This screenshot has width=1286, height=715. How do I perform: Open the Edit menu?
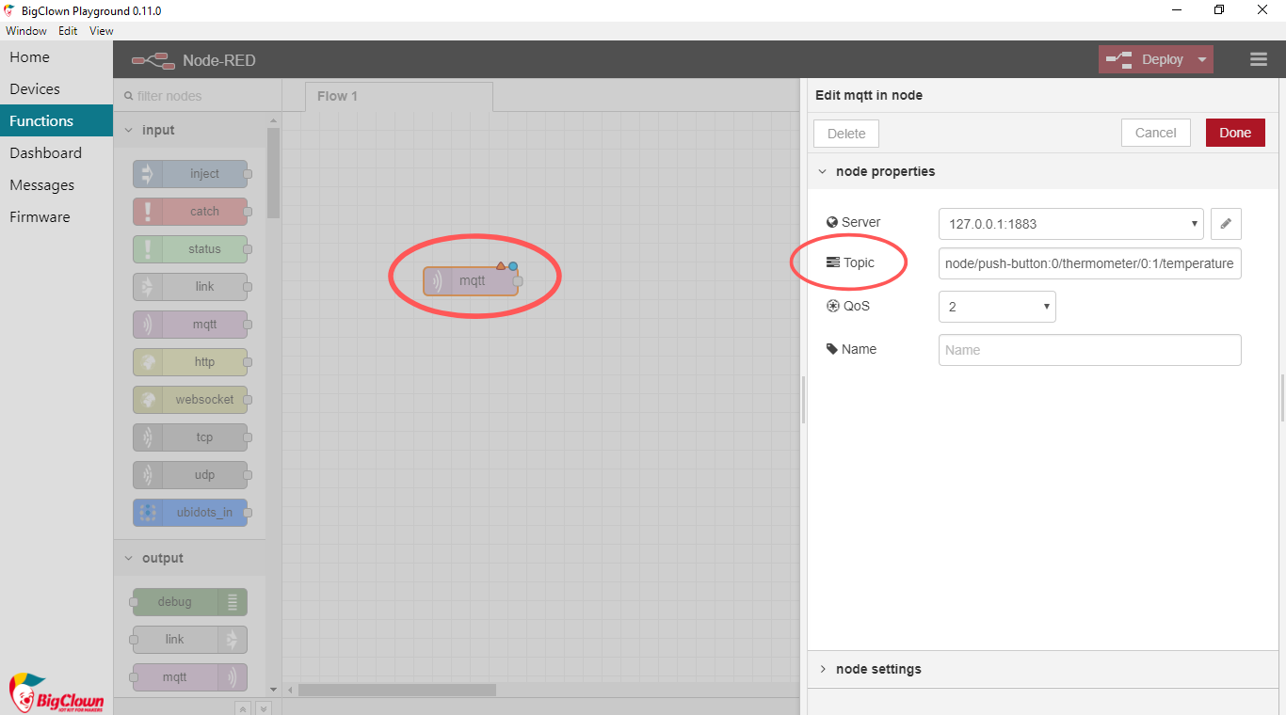pos(68,31)
